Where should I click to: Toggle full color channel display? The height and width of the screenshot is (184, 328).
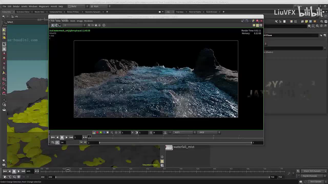(94, 132)
